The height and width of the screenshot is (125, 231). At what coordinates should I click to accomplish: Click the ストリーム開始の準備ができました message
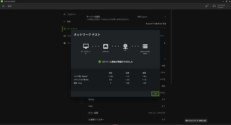click(x=118, y=62)
